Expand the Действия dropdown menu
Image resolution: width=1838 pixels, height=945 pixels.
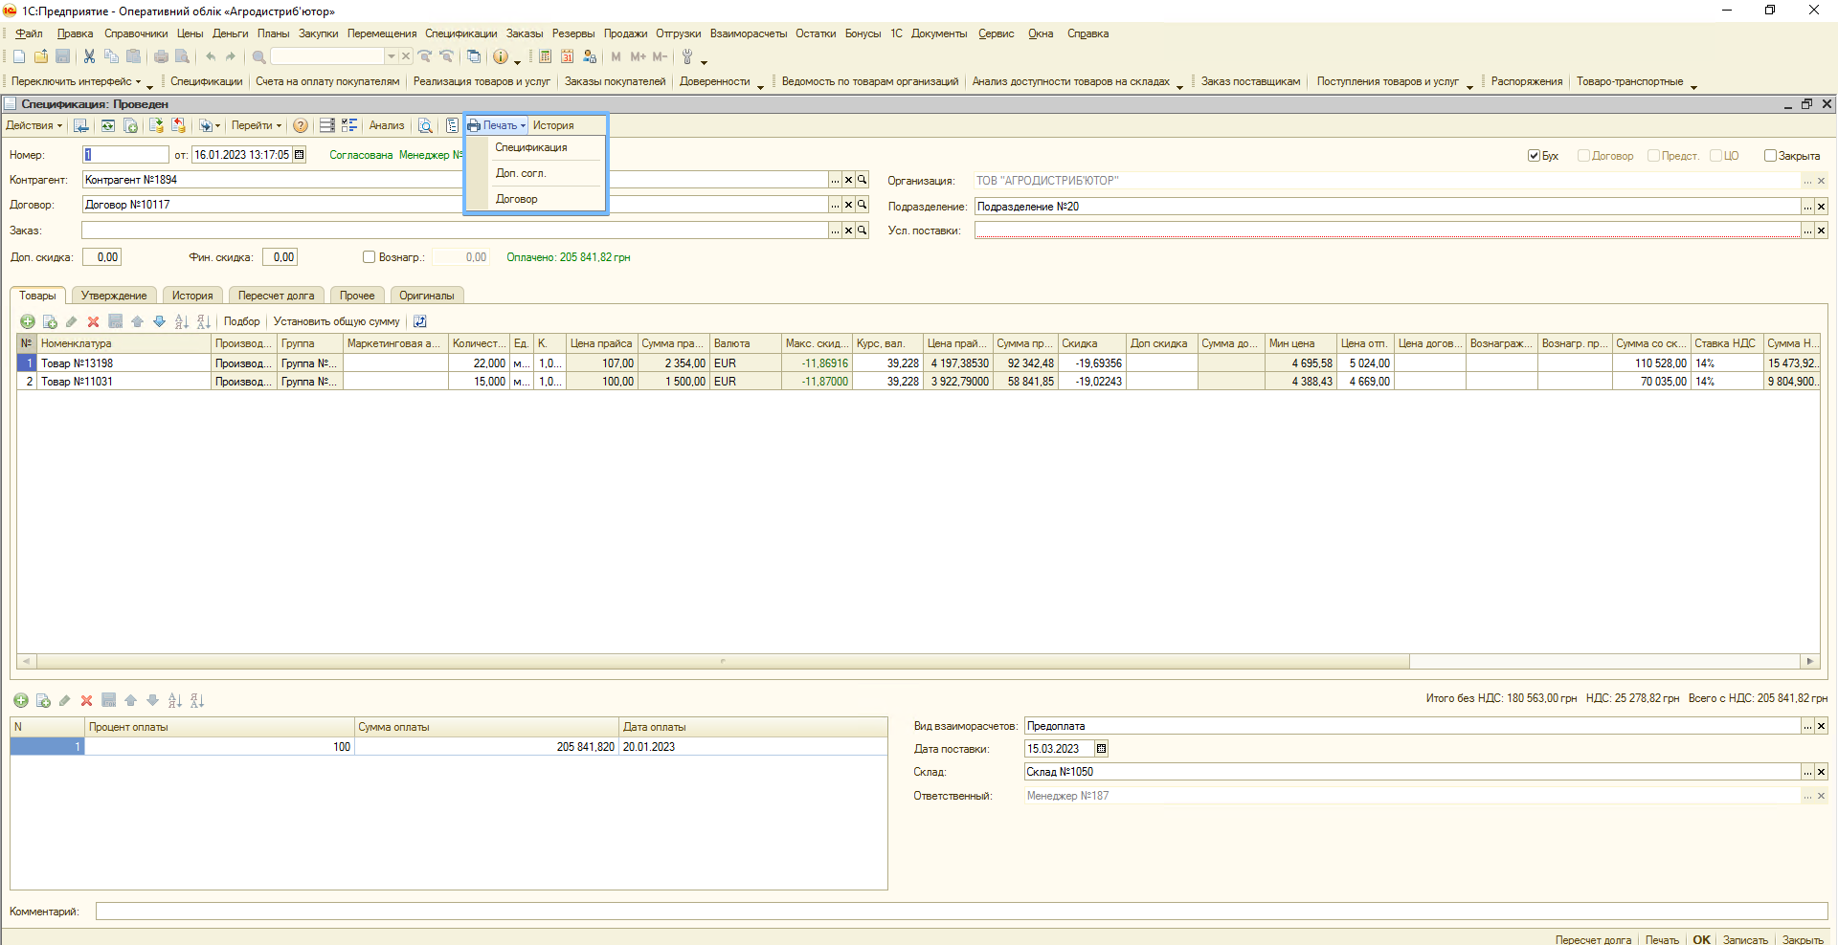coord(34,125)
